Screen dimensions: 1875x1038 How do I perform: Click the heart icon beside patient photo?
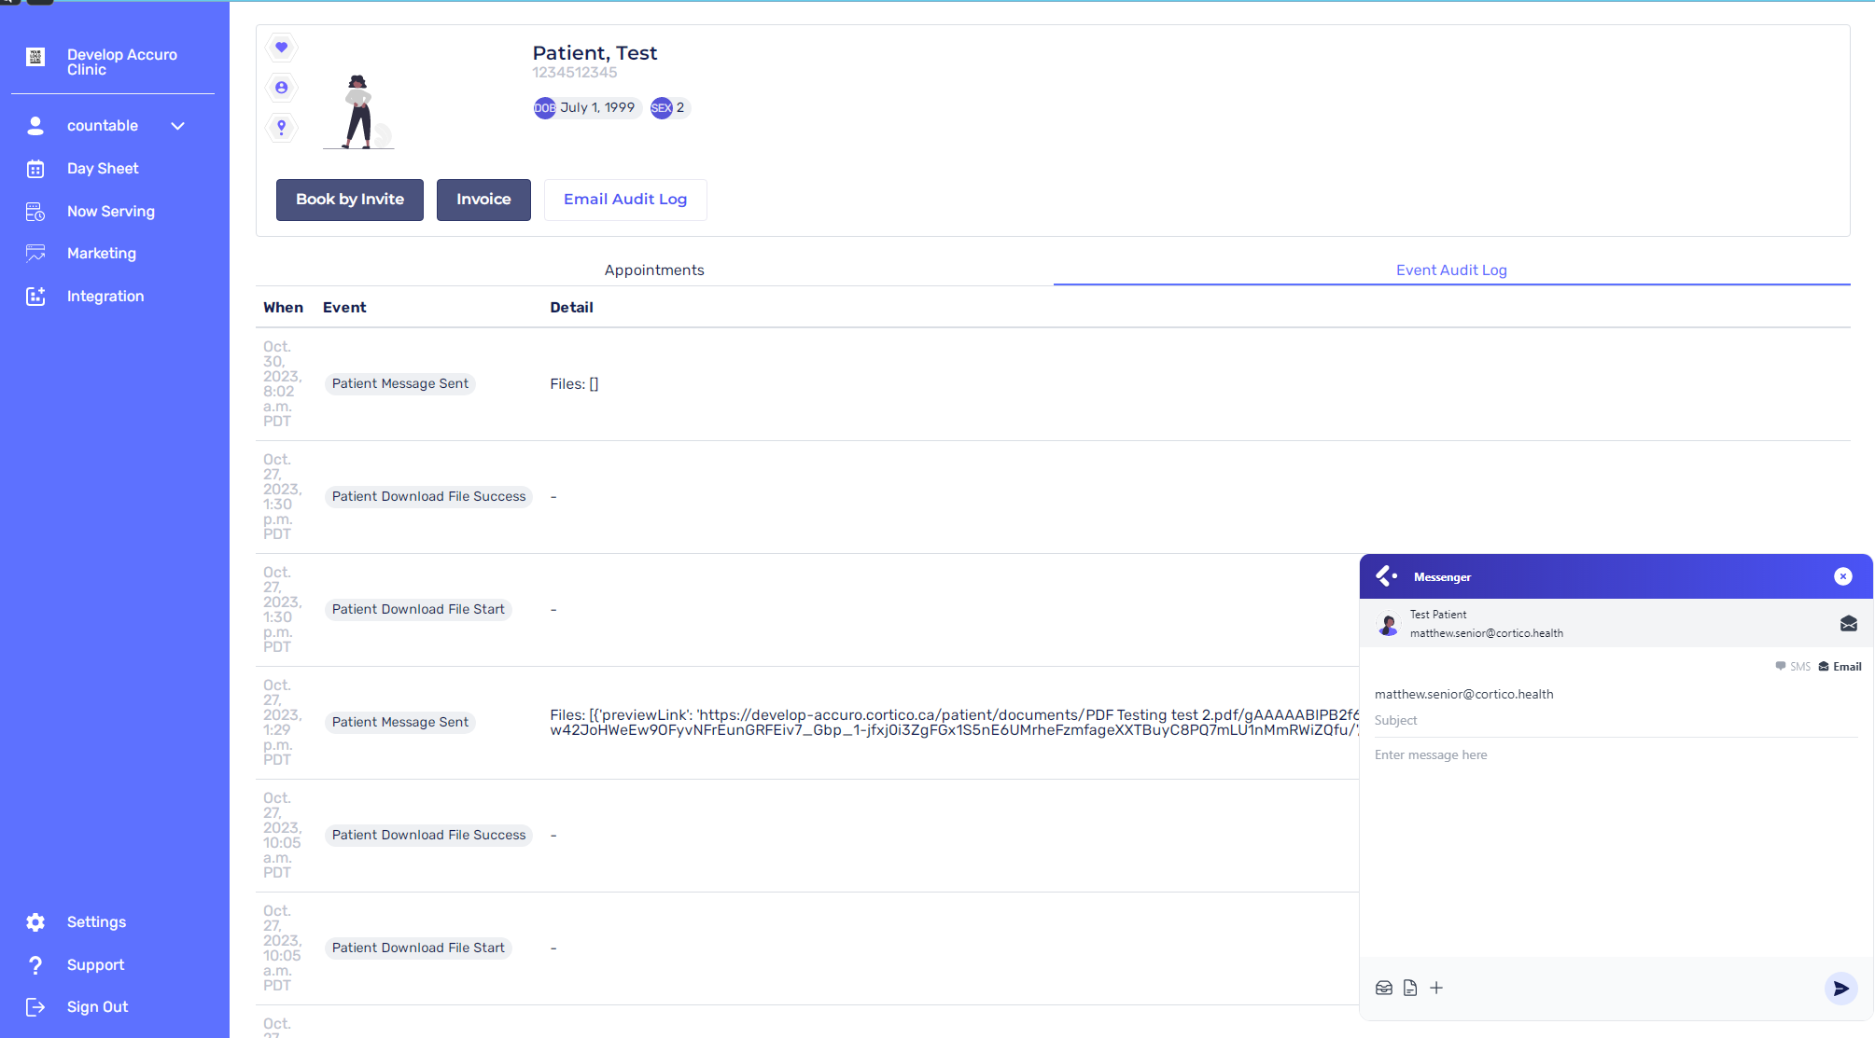coord(281,48)
